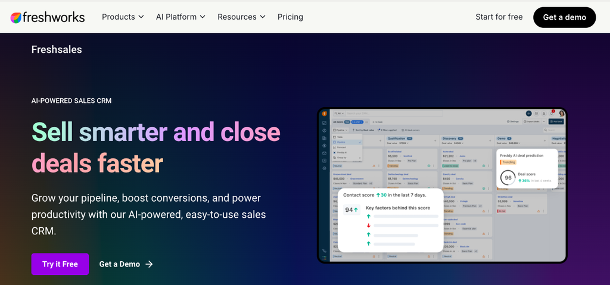
Task: Click the Freshworks logo
Action: (48, 17)
